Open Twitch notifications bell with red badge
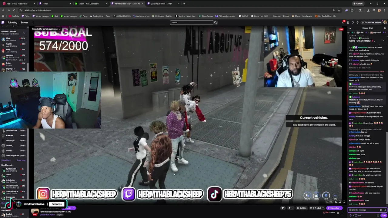Image resolution: width=388 pixels, height=218 pixels. tap(343, 22)
